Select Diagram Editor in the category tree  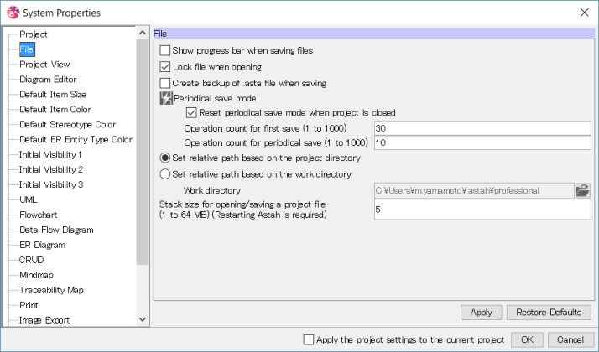pos(48,80)
